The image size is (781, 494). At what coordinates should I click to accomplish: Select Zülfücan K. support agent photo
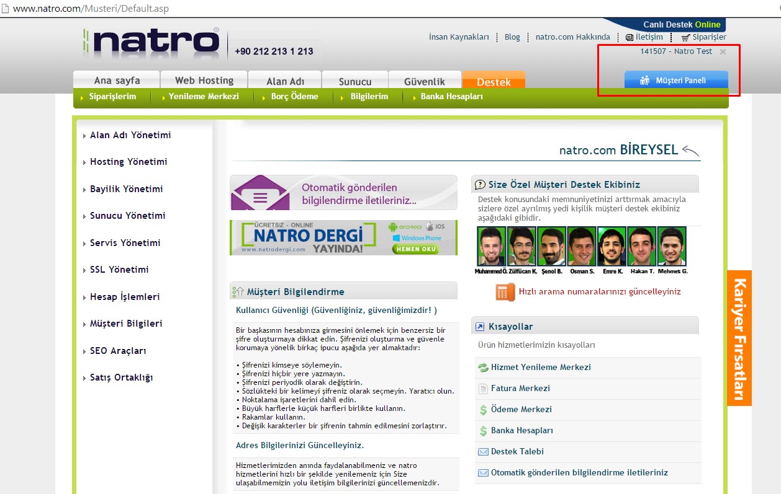click(521, 247)
